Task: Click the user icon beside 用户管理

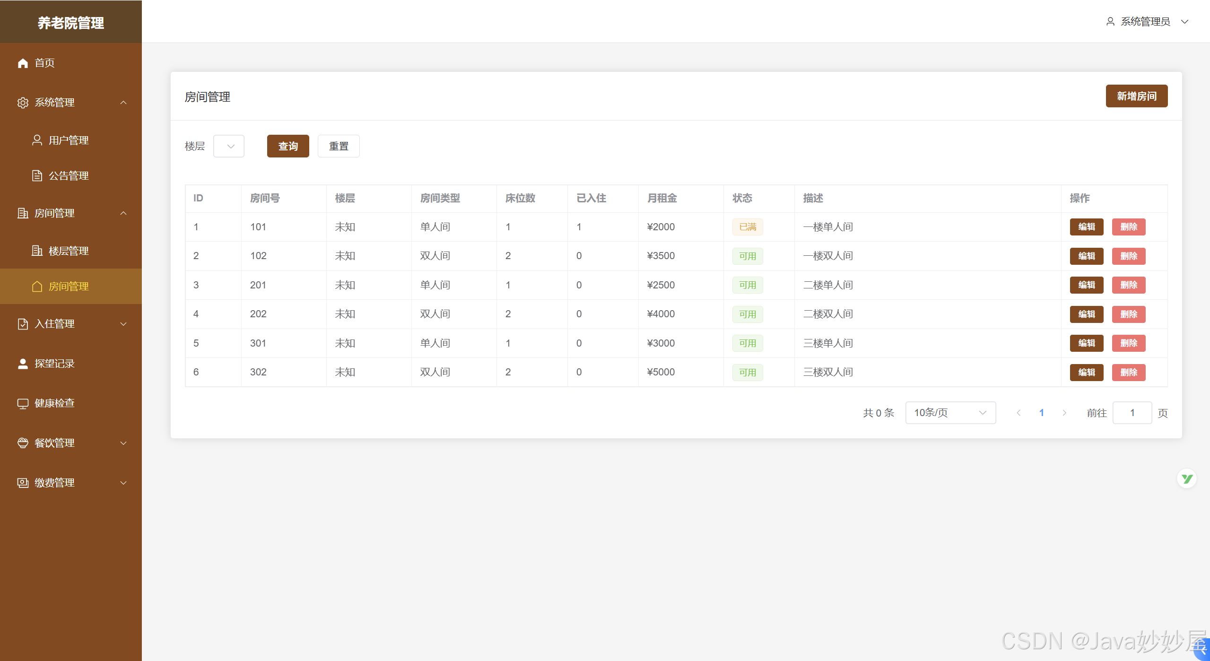Action: pos(37,140)
